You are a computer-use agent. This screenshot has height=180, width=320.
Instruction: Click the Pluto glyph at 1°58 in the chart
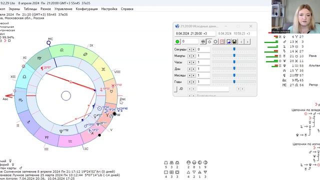click(60, 131)
